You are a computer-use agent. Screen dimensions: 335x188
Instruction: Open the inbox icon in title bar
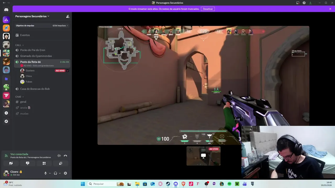pyautogui.click(x=298, y=3)
